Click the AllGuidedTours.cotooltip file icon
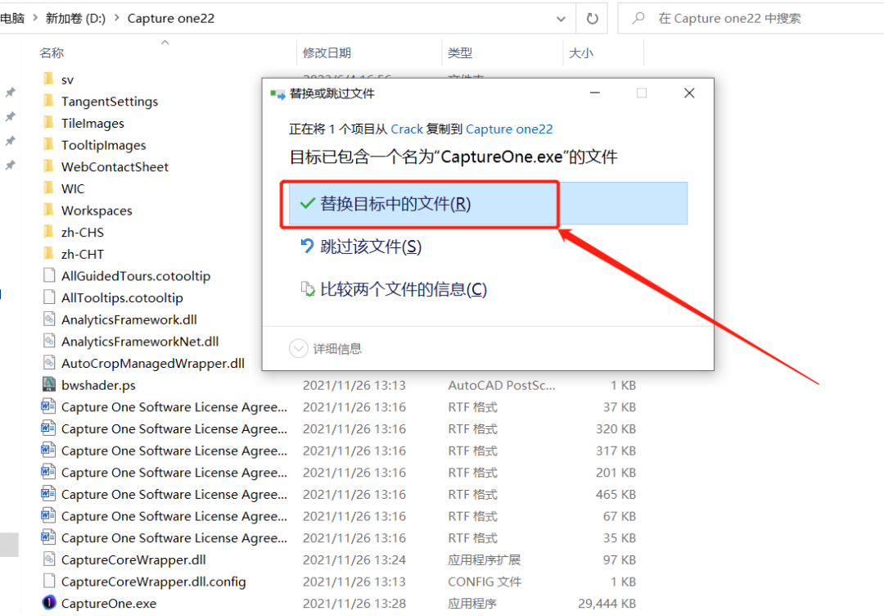 [49, 275]
